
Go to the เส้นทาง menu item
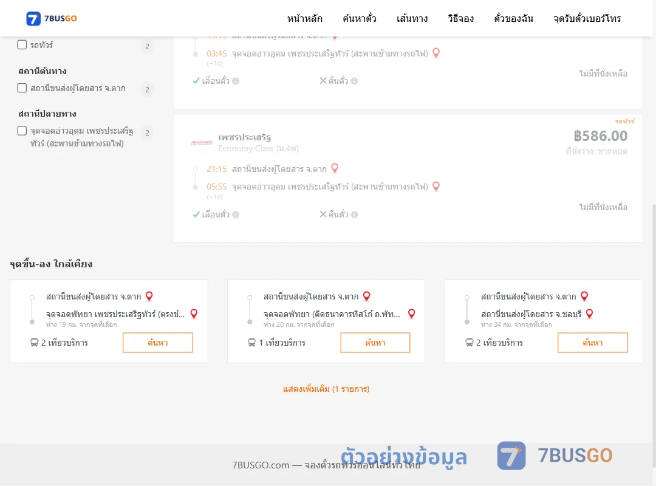[412, 18]
